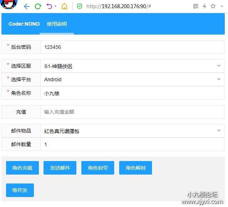Switch to the 使用说明 tab
Screen dimensions: 228x207
57,24
